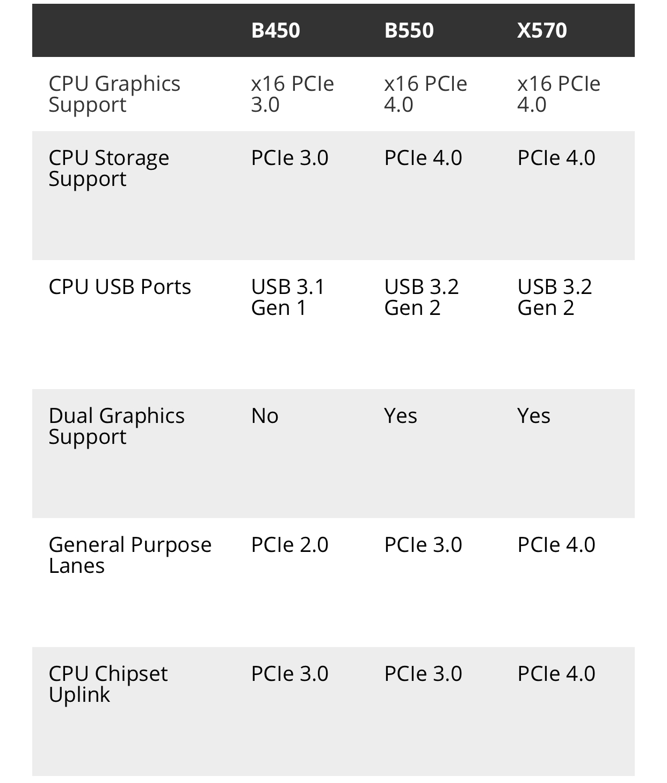The image size is (667, 783).
Task: Click B450 x16 PCIe 3.0 graphics cell
Action: [x=293, y=94]
